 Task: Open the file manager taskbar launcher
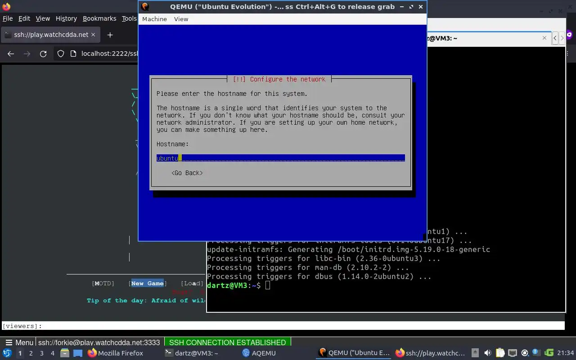pyautogui.click(x=65, y=353)
